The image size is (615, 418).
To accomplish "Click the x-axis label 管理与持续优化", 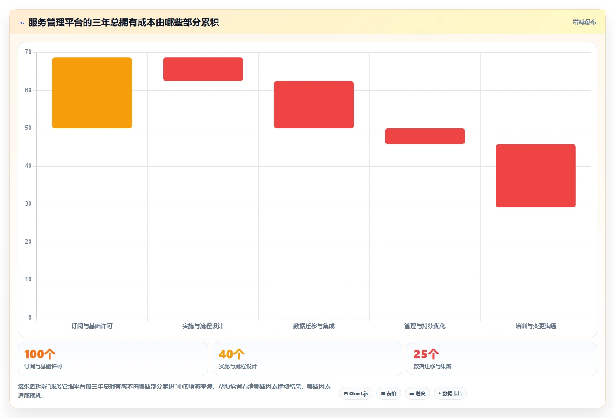I will click(425, 326).
